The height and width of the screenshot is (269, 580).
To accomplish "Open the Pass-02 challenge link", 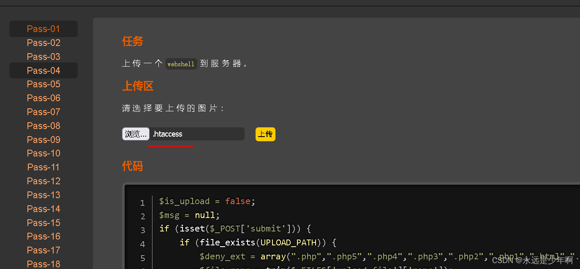I will point(44,43).
